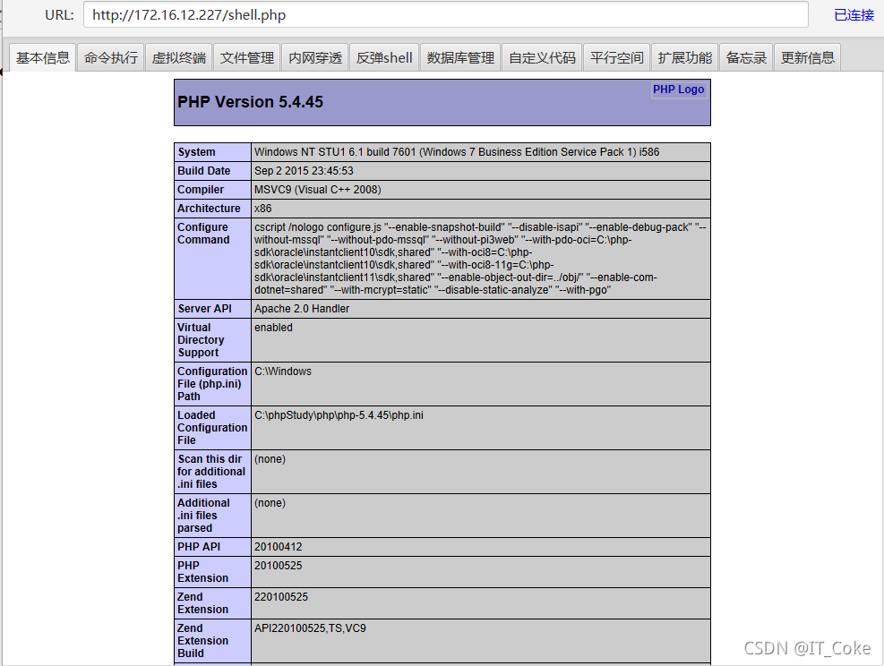This screenshot has width=884, height=666.
Task: Click Scan this dir for additional label
Action: (x=211, y=472)
